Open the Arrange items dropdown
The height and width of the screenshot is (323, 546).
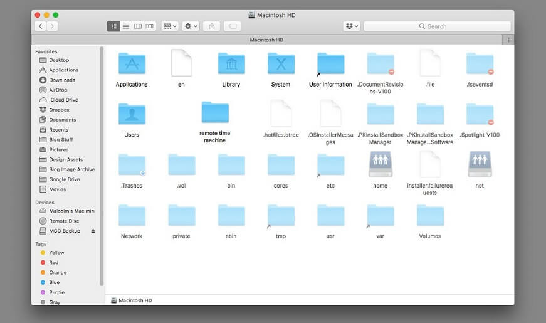pyautogui.click(x=169, y=26)
